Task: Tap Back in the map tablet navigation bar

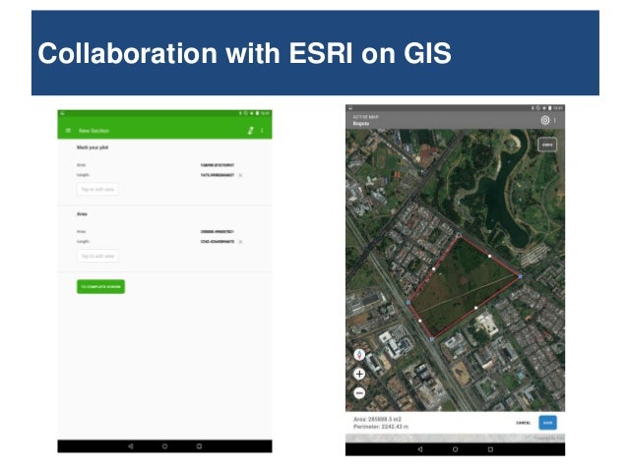Action: coord(420,449)
